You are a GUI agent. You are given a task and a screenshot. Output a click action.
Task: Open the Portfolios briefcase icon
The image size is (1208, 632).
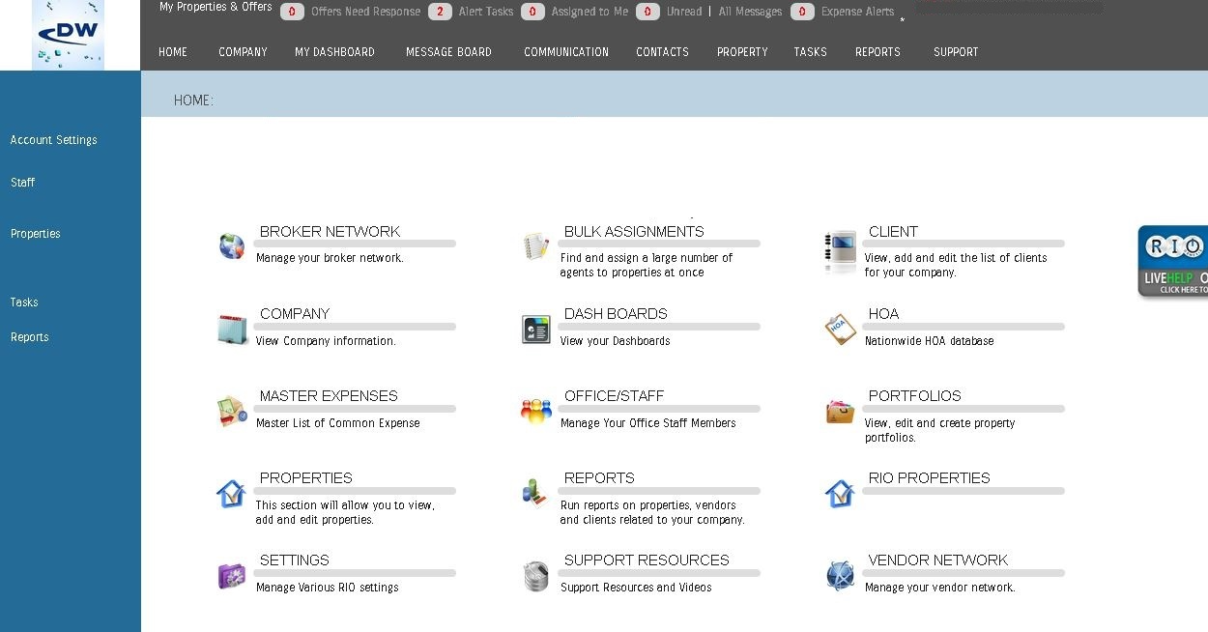click(839, 412)
